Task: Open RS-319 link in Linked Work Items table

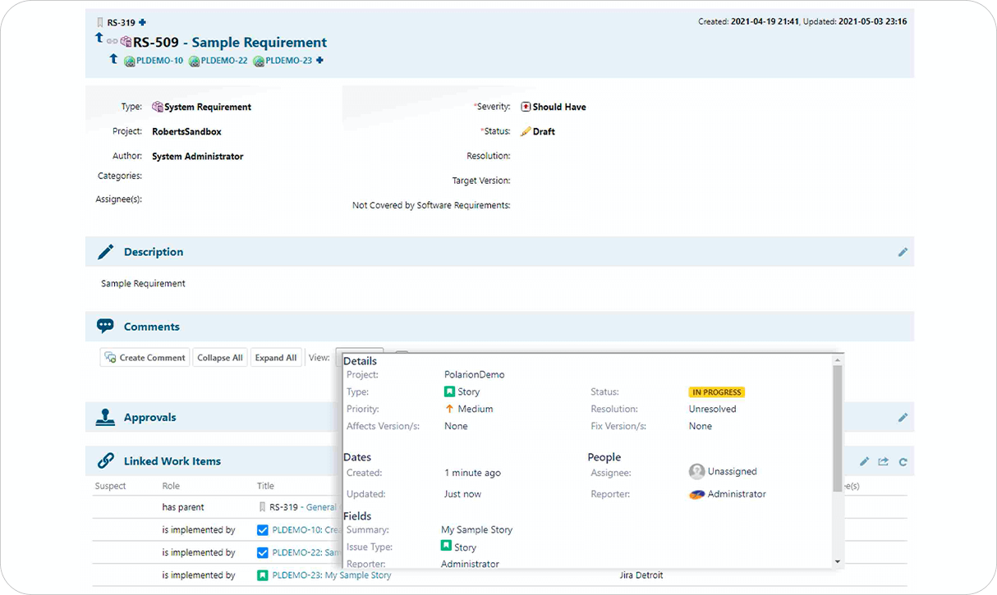Action: (303, 507)
